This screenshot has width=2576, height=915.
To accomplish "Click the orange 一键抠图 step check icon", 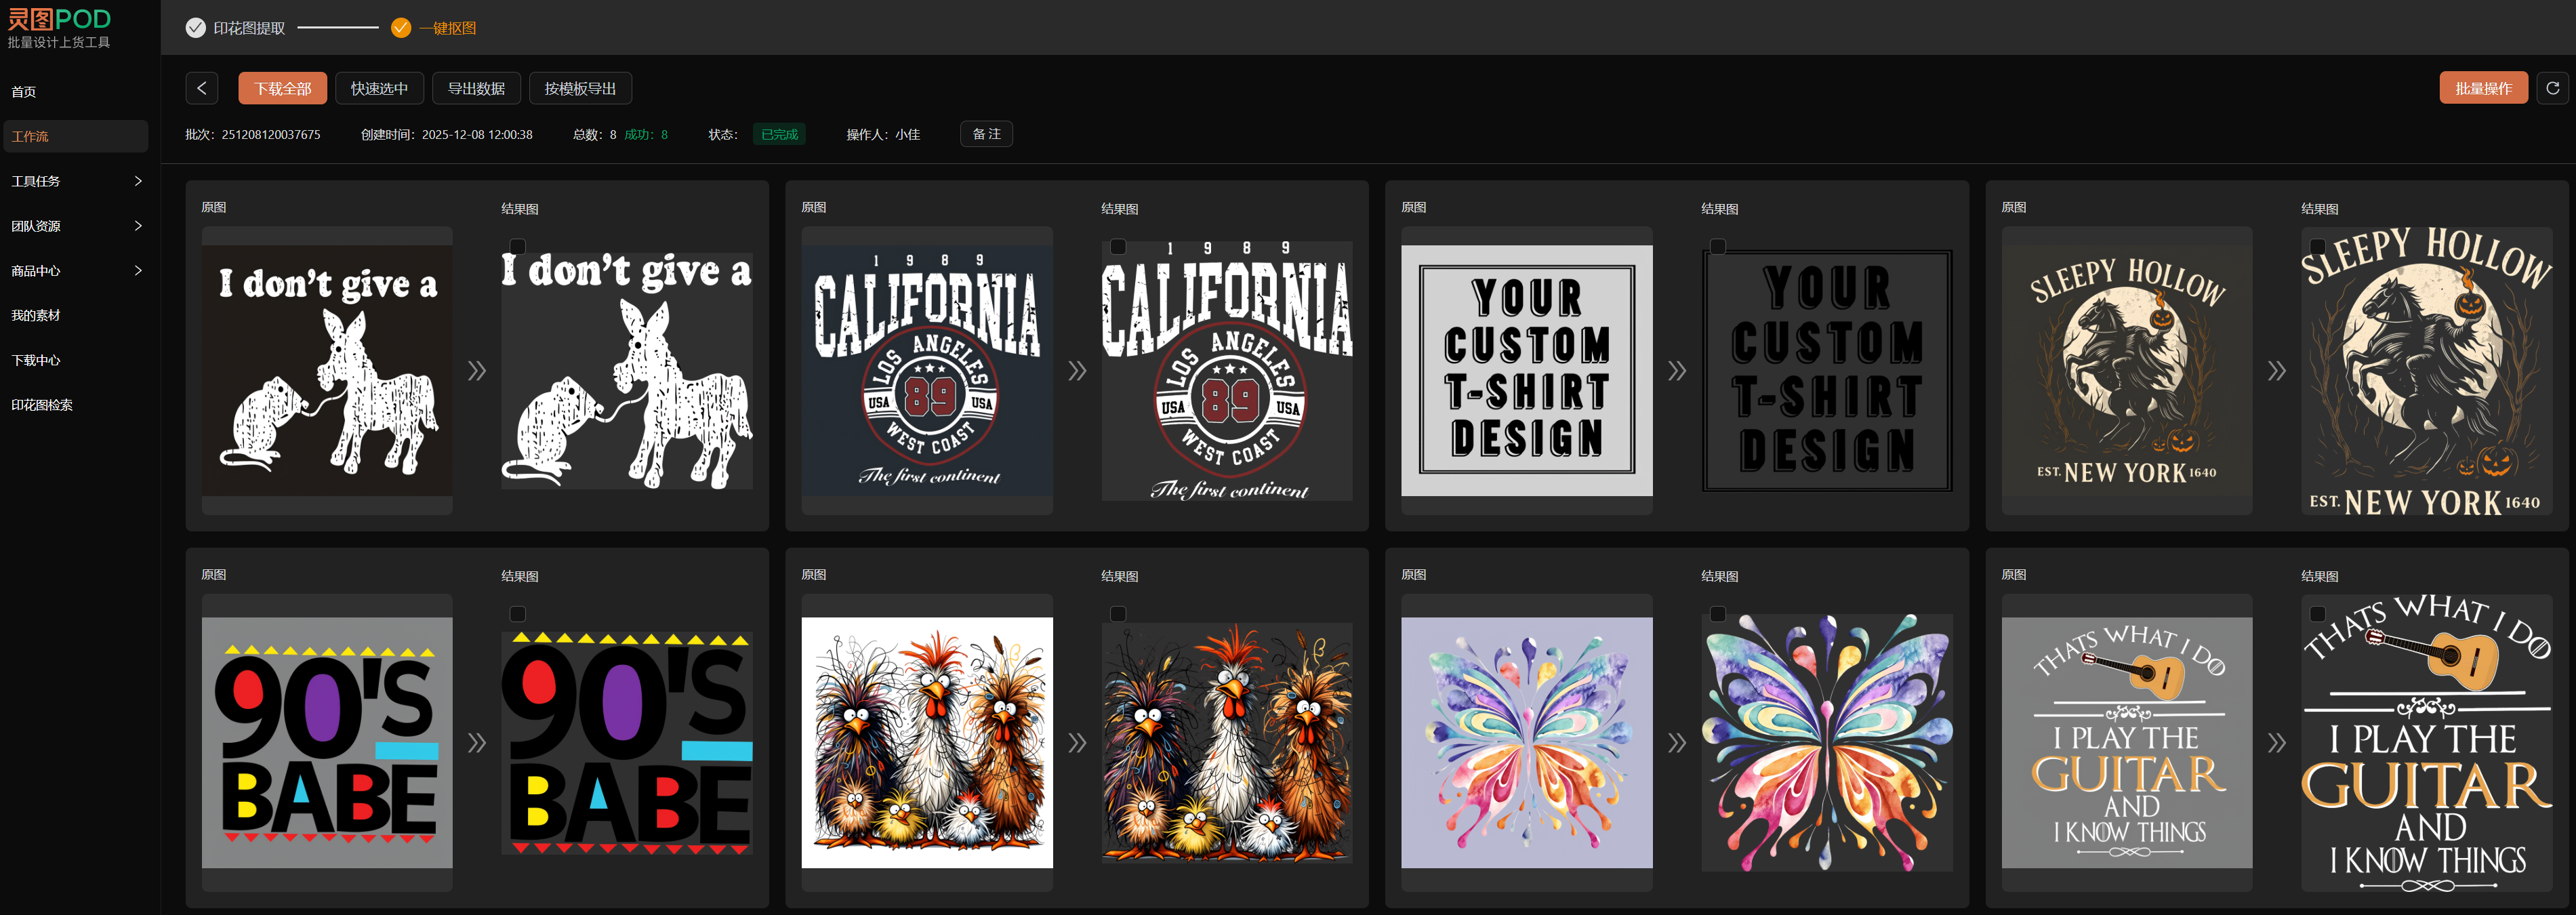I will click(401, 28).
